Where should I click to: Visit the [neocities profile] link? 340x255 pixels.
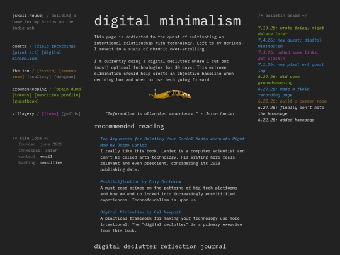pos(57,95)
